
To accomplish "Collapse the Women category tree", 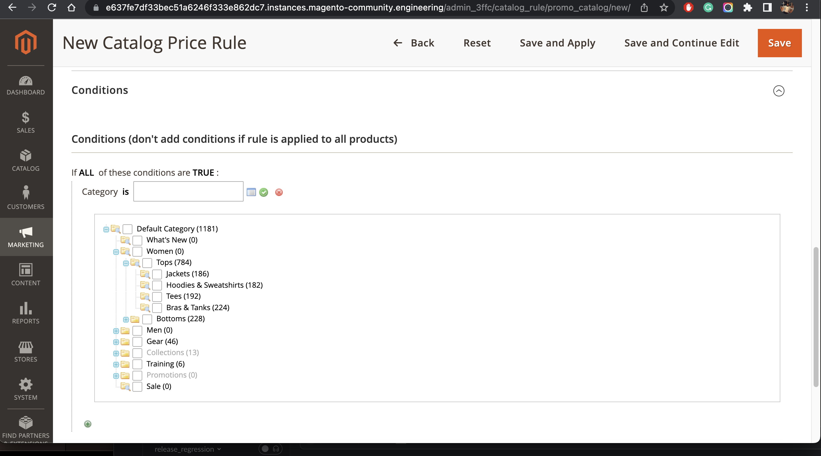I will pyautogui.click(x=115, y=252).
